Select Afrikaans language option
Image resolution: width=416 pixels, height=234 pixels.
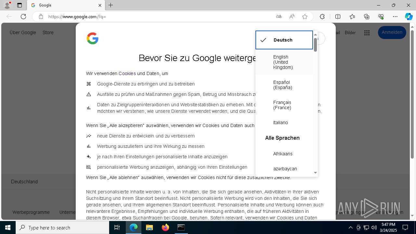point(284,154)
